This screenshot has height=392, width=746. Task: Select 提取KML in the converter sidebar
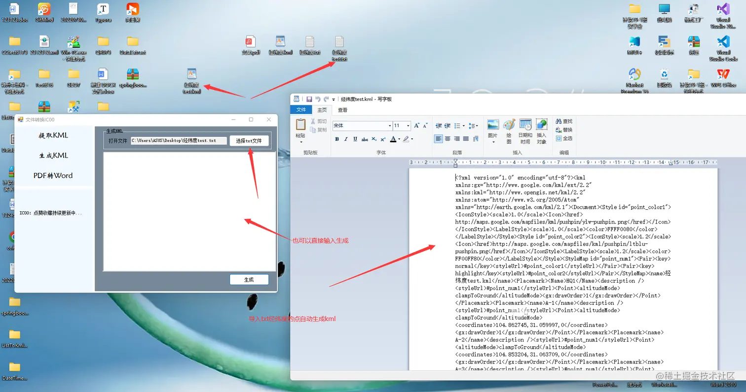click(53, 135)
